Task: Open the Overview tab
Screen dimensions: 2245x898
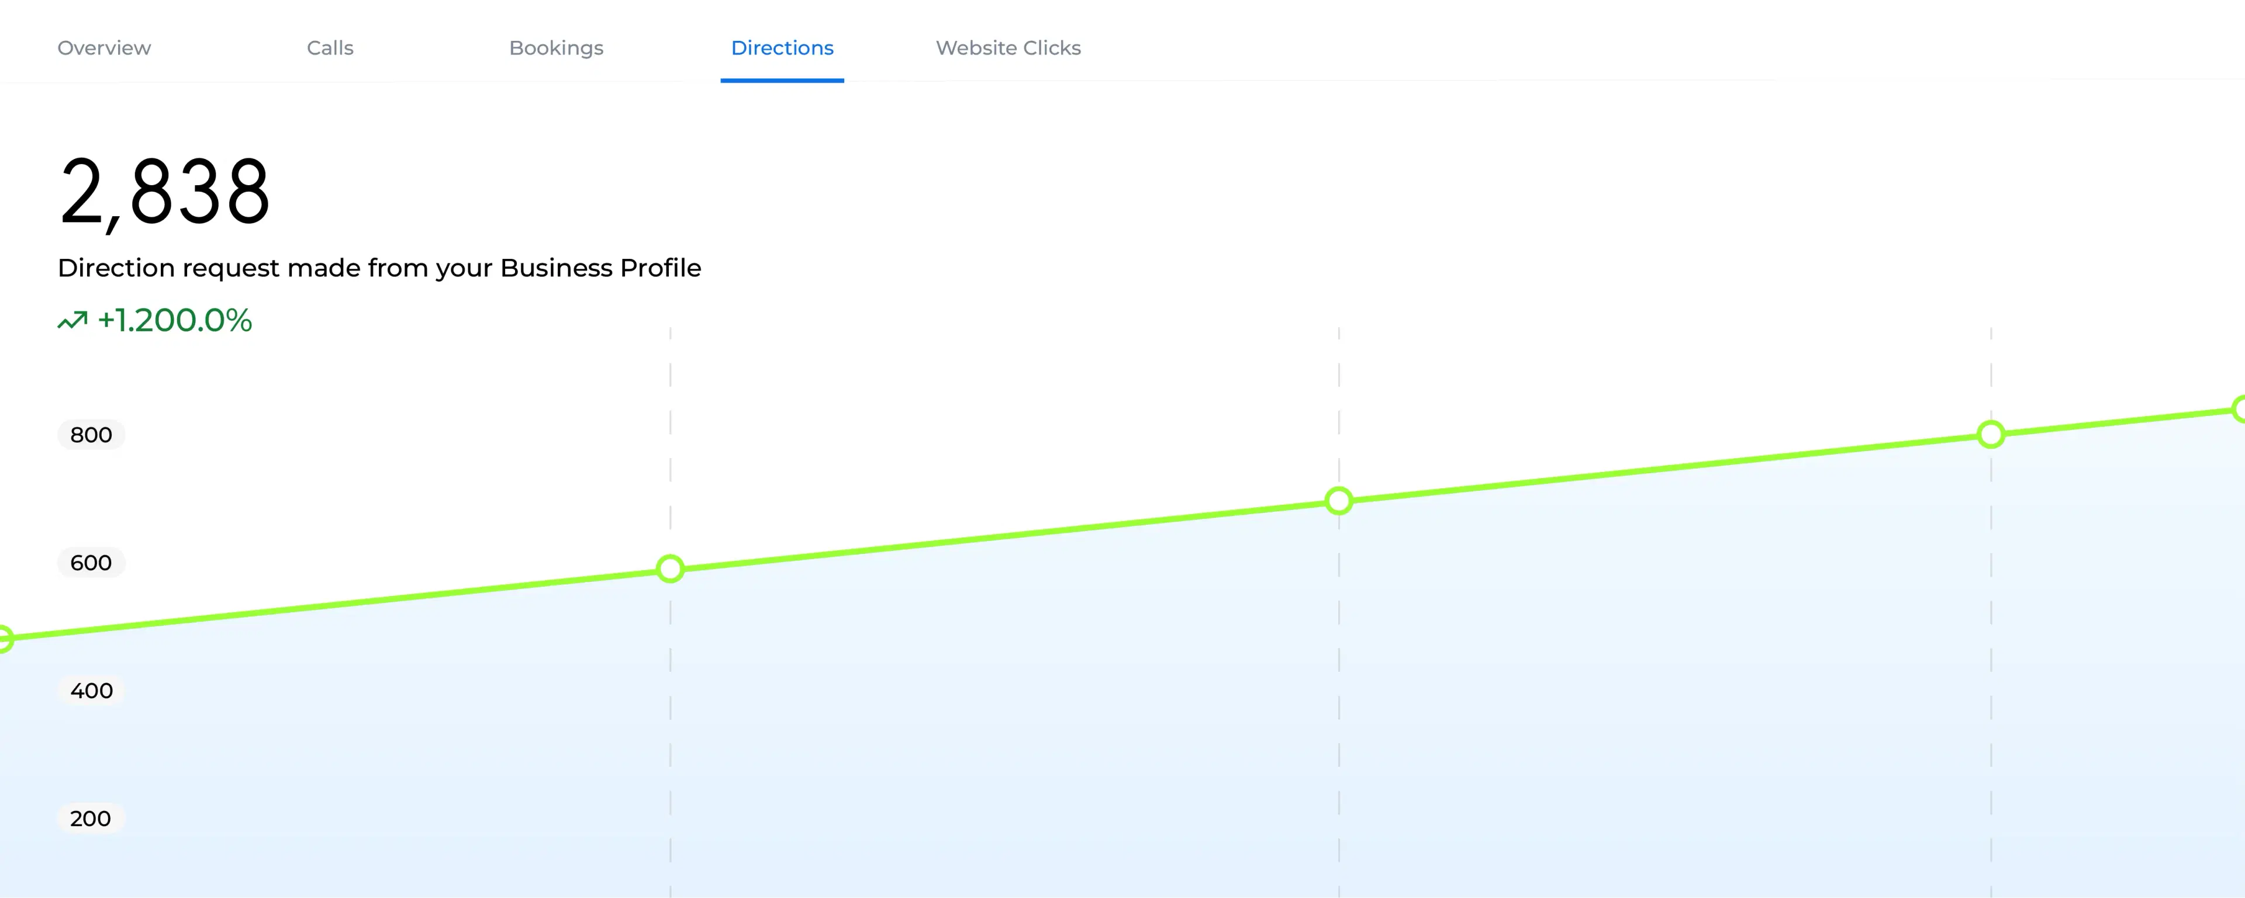Action: (x=103, y=48)
